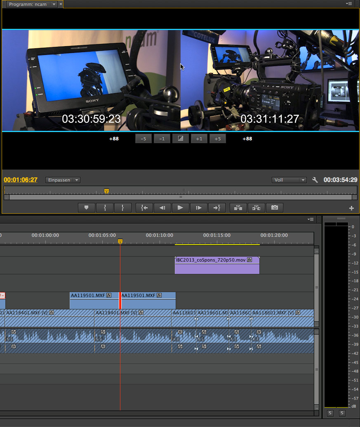Apply default transition between trim buttons
The image size is (360, 427).
180,139
